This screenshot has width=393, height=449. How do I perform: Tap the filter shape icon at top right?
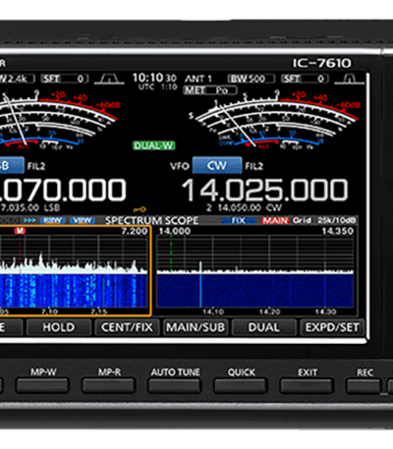(x=350, y=79)
